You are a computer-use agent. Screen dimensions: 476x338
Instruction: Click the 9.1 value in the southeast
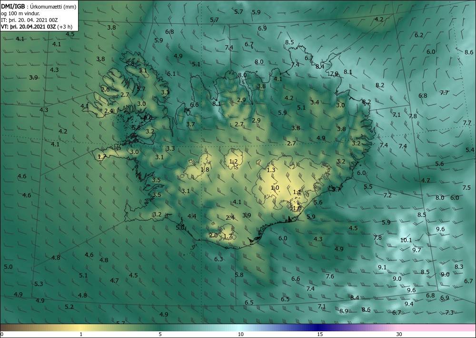[x=382, y=267]
